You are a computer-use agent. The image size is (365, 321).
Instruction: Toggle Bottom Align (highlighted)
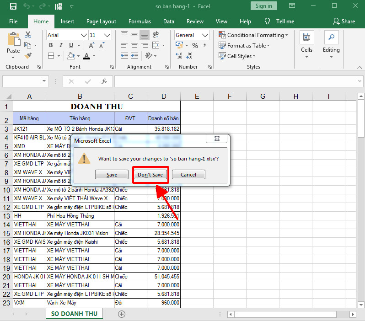click(145, 35)
